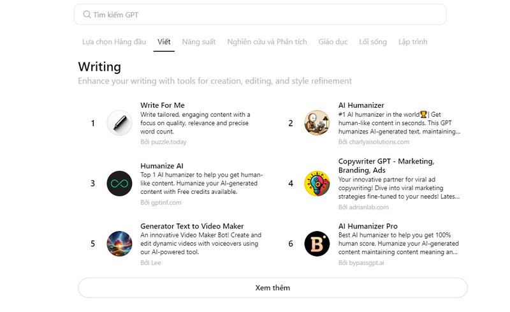Select Humanize AI infinity icon
This screenshot has width=510, height=312.
(119, 183)
